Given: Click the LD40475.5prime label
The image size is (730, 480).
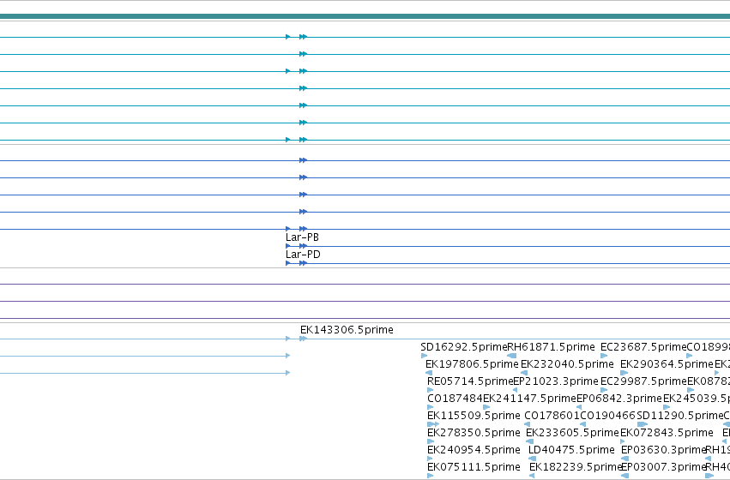Looking at the screenshot, I should click(571, 450).
